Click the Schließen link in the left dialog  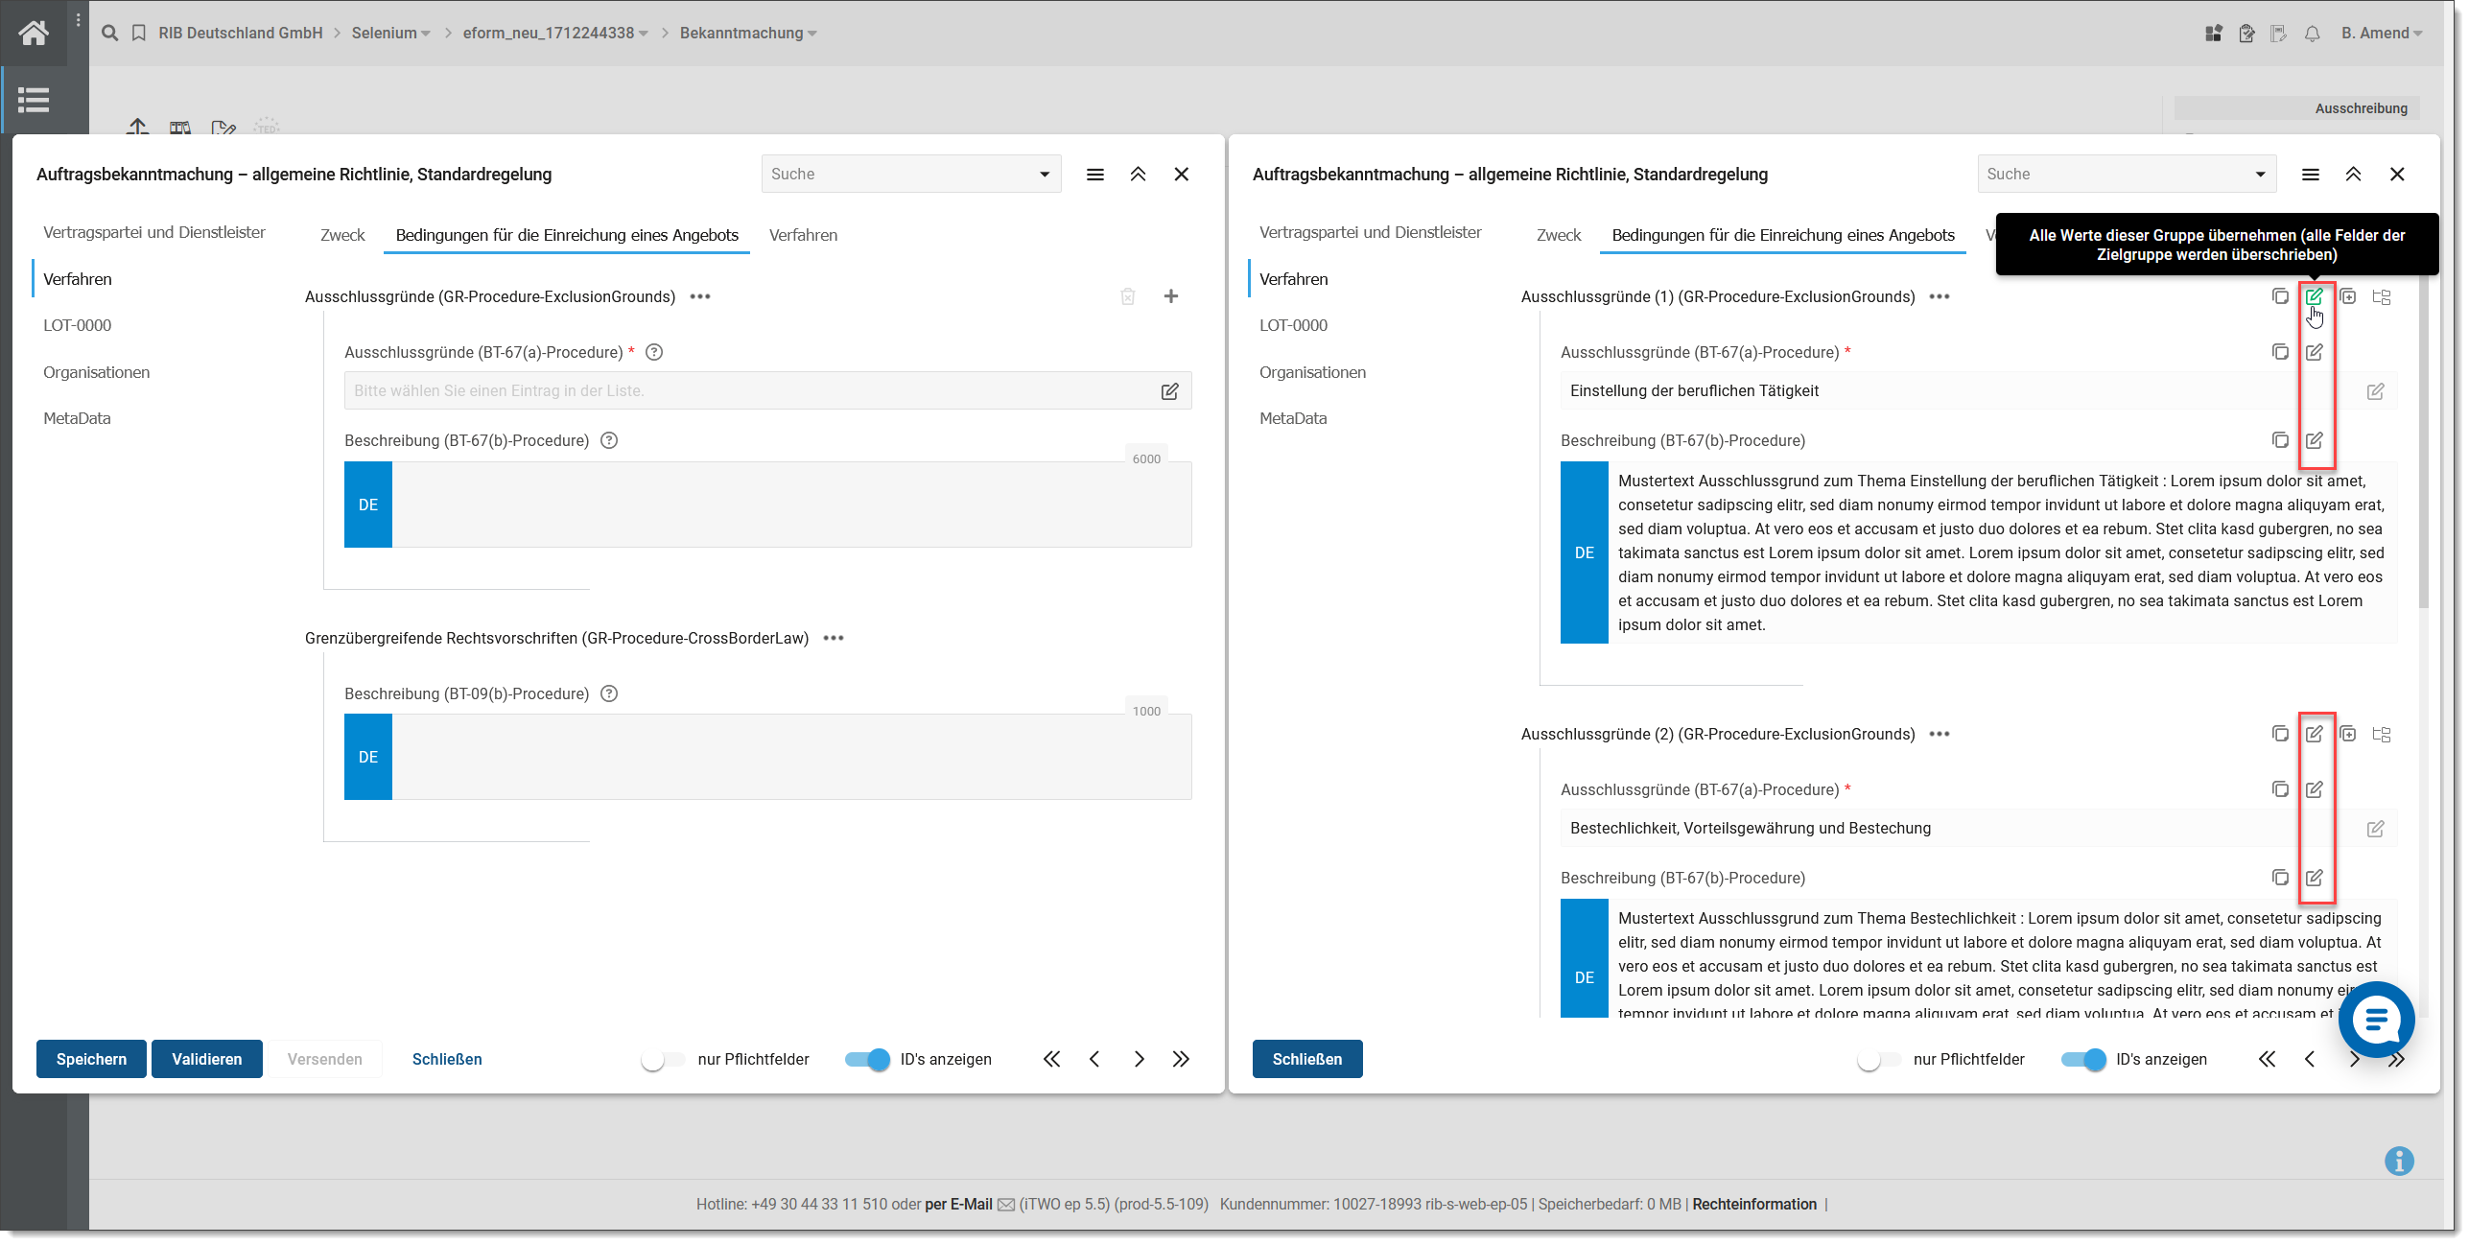tap(446, 1059)
